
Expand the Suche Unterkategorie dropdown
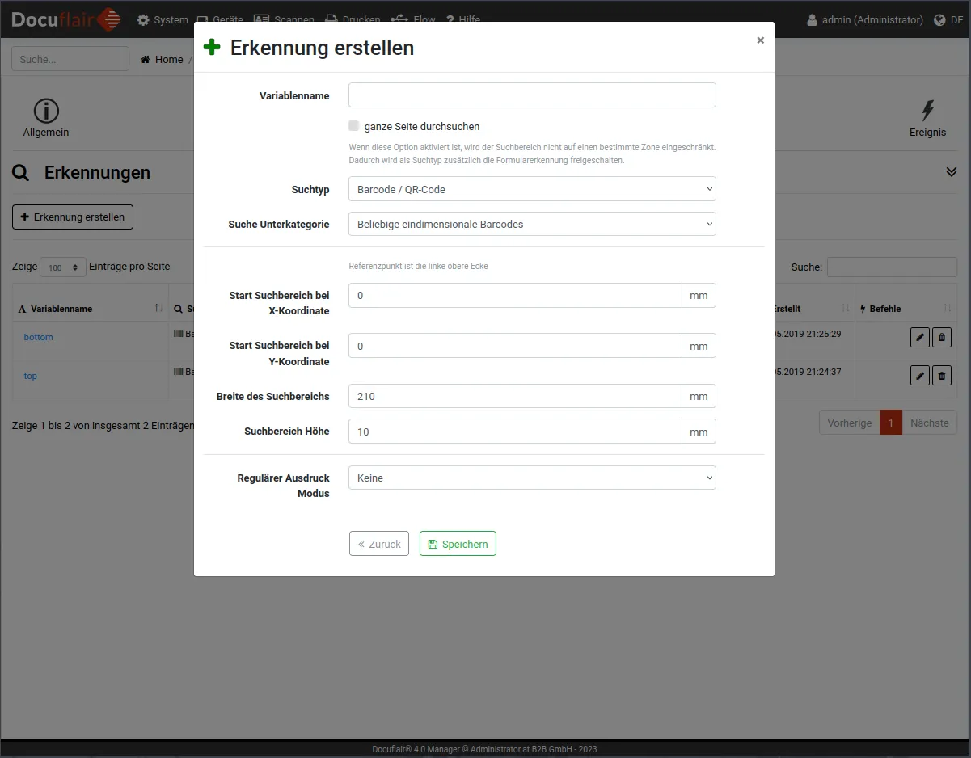pyautogui.click(x=532, y=224)
